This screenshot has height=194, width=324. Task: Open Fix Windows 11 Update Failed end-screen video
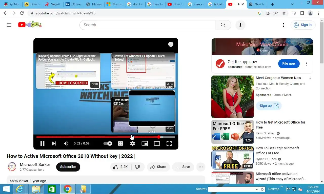pyautogui.click(x=143, y=71)
